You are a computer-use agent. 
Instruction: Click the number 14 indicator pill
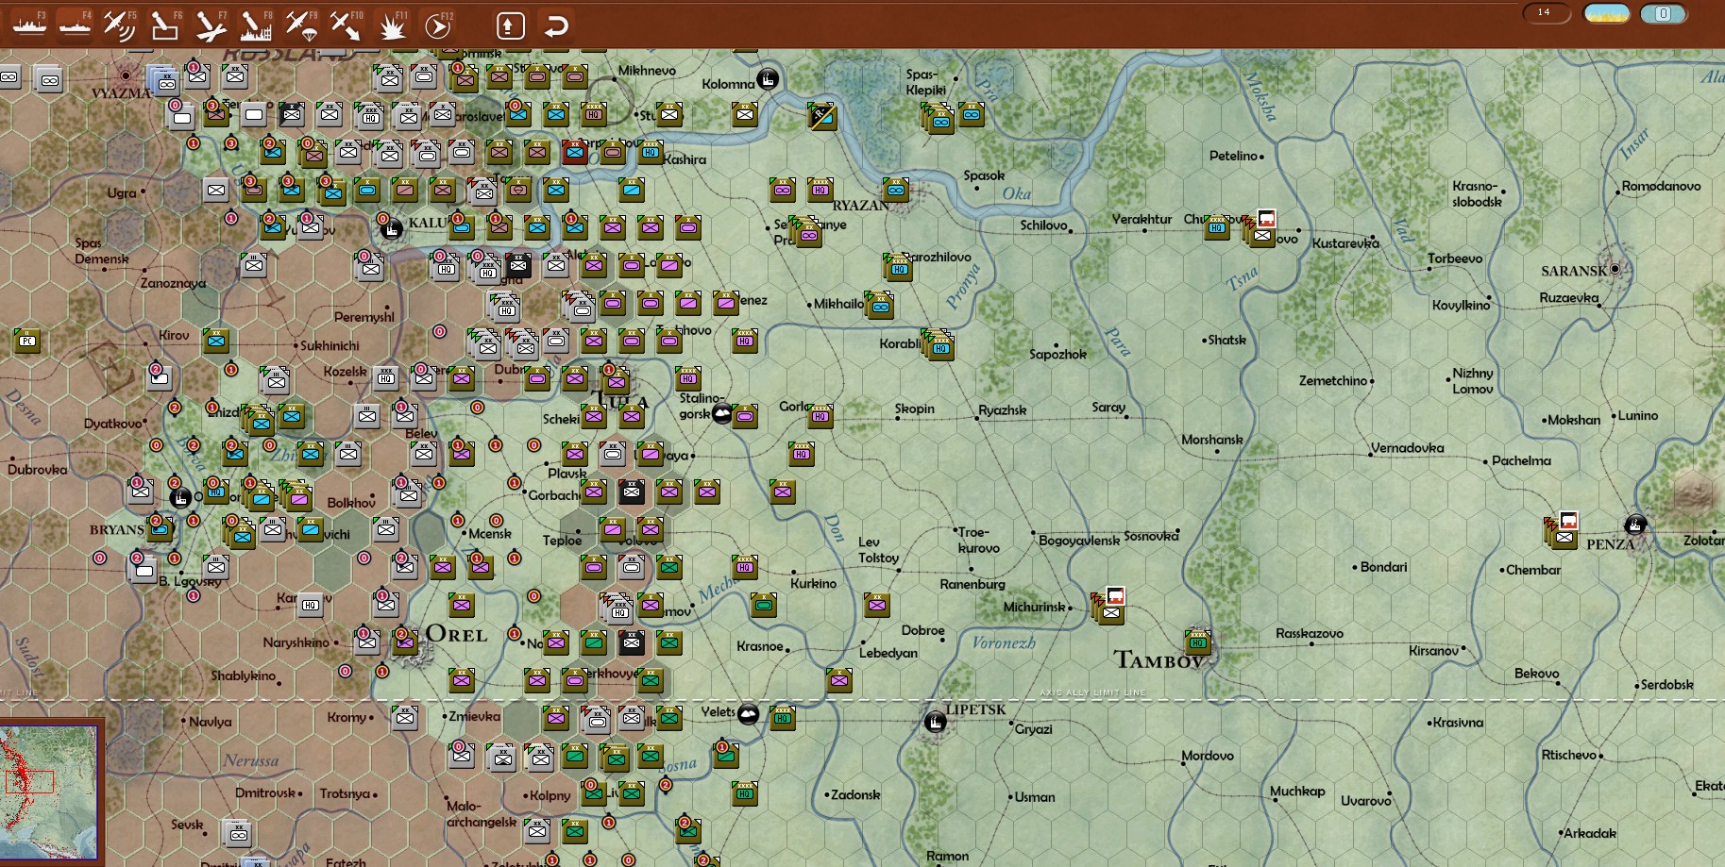click(1546, 13)
